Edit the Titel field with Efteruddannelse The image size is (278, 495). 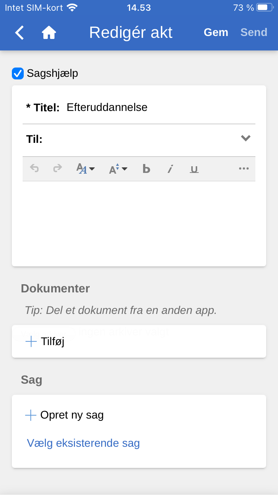[x=156, y=108]
